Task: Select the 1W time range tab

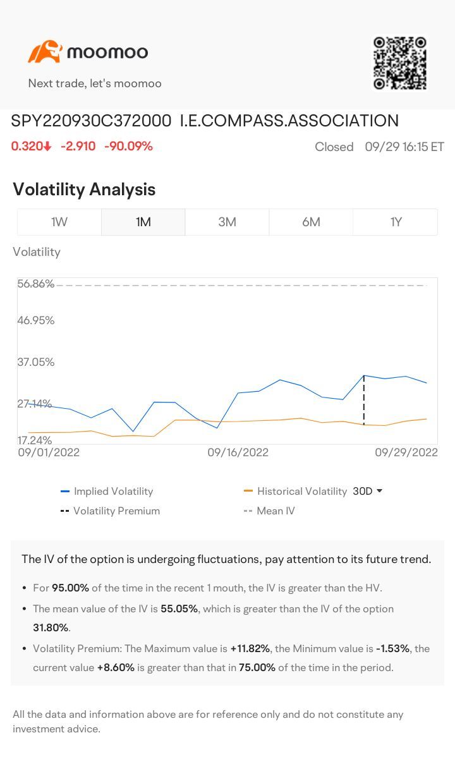Action: (x=59, y=222)
